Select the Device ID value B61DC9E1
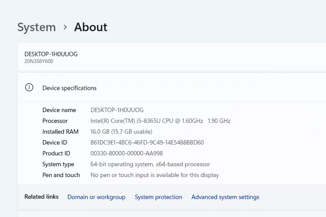The image size is (326, 217). click(147, 142)
